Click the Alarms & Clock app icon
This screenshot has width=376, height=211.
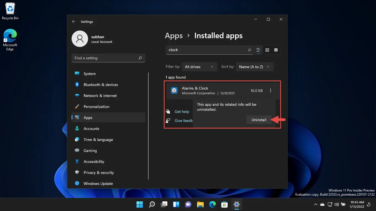(174, 90)
